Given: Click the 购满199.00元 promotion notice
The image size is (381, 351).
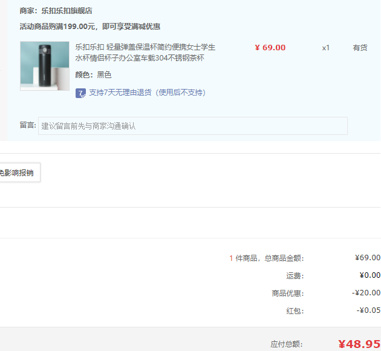Looking at the screenshot, I should (x=90, y=27).
